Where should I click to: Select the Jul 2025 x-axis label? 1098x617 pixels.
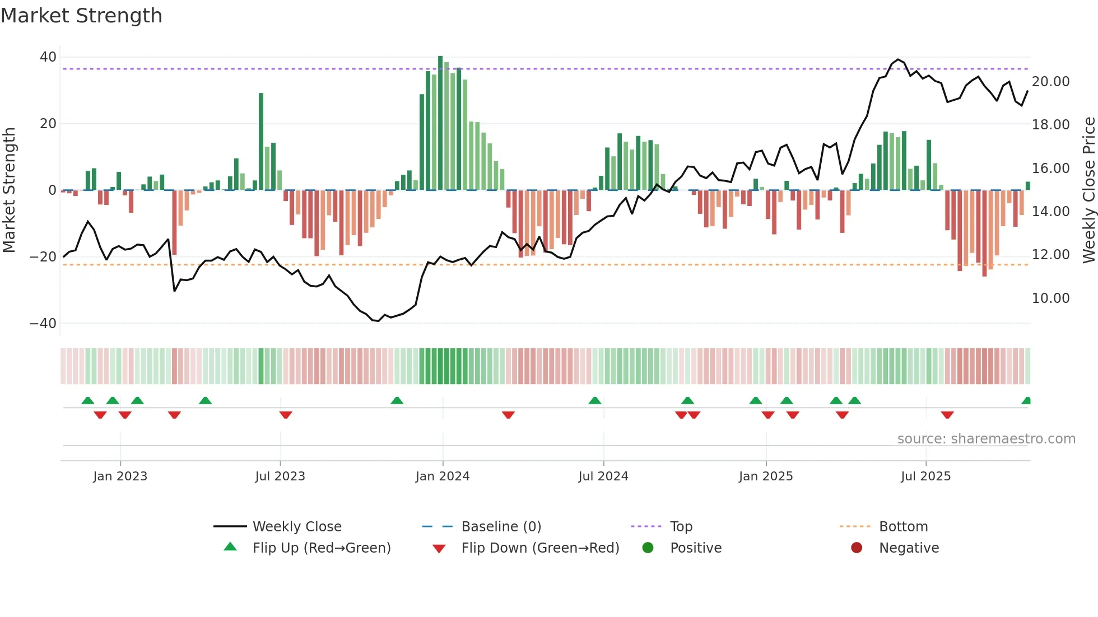pos(925,476)
